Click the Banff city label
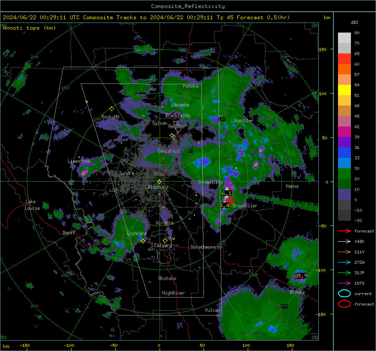Image resolution: width=376 pixels, height=351 pixels. pyautogui.click(x=69, y=233)
